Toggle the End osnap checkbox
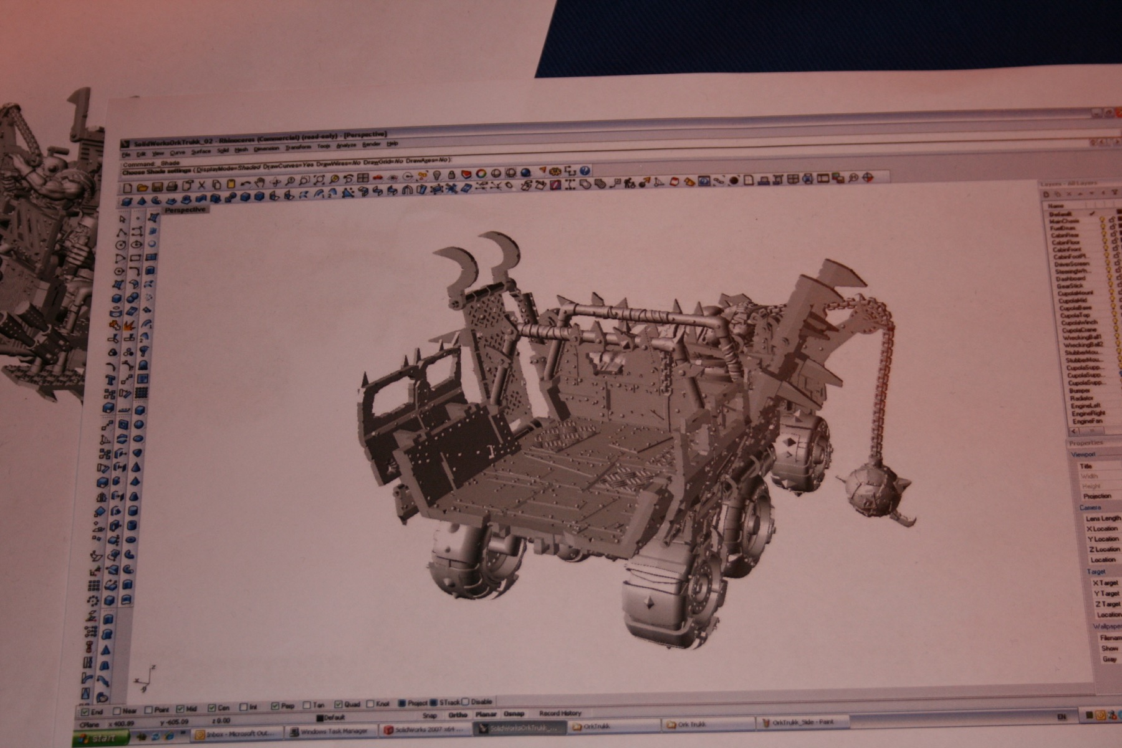Screen dimensions: 1122x748 click(85, 711)
